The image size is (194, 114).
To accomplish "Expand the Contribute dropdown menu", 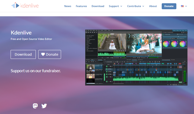I will tap(136, 6).
